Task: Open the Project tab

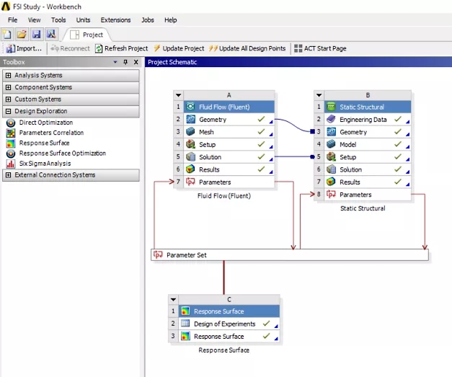Action: (x=87, y=35)
